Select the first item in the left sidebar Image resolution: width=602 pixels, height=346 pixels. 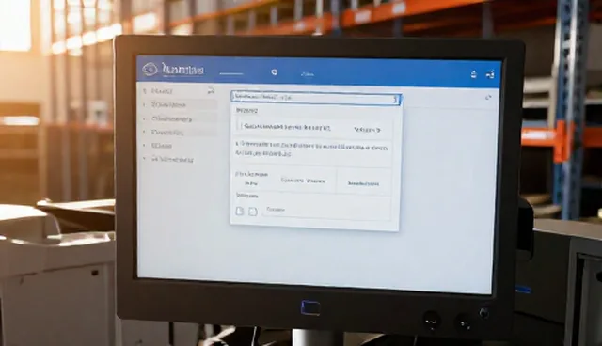162,91
